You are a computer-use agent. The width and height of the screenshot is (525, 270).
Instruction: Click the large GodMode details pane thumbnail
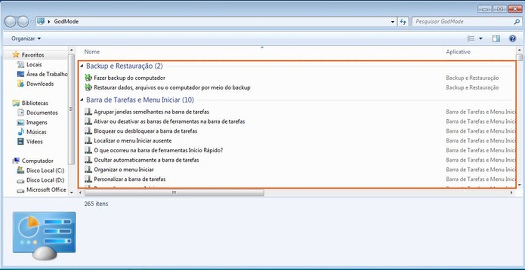click(44, 235)
